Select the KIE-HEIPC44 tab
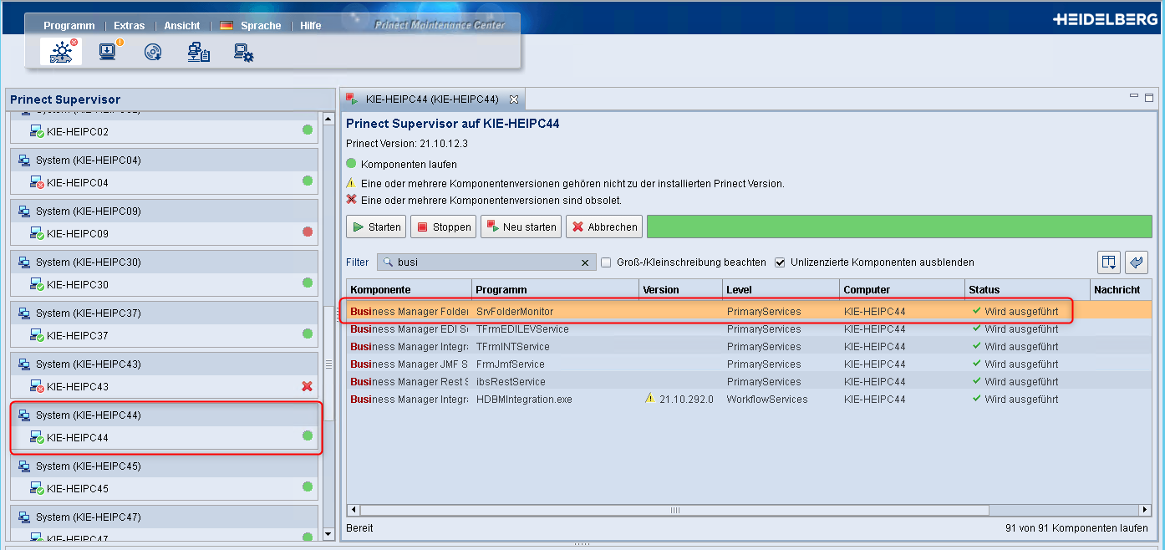The height and width of the screenshot is (550, 1165). coord(432,99)
